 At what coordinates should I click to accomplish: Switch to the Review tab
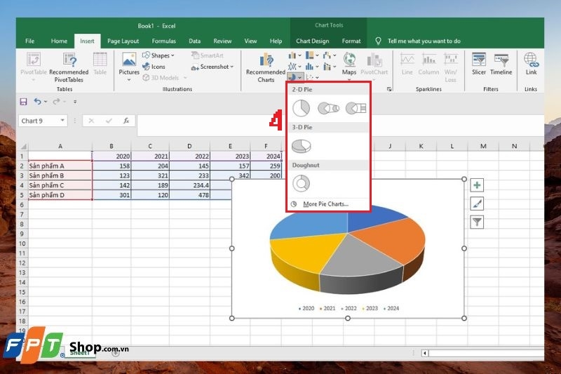(222, 41)
